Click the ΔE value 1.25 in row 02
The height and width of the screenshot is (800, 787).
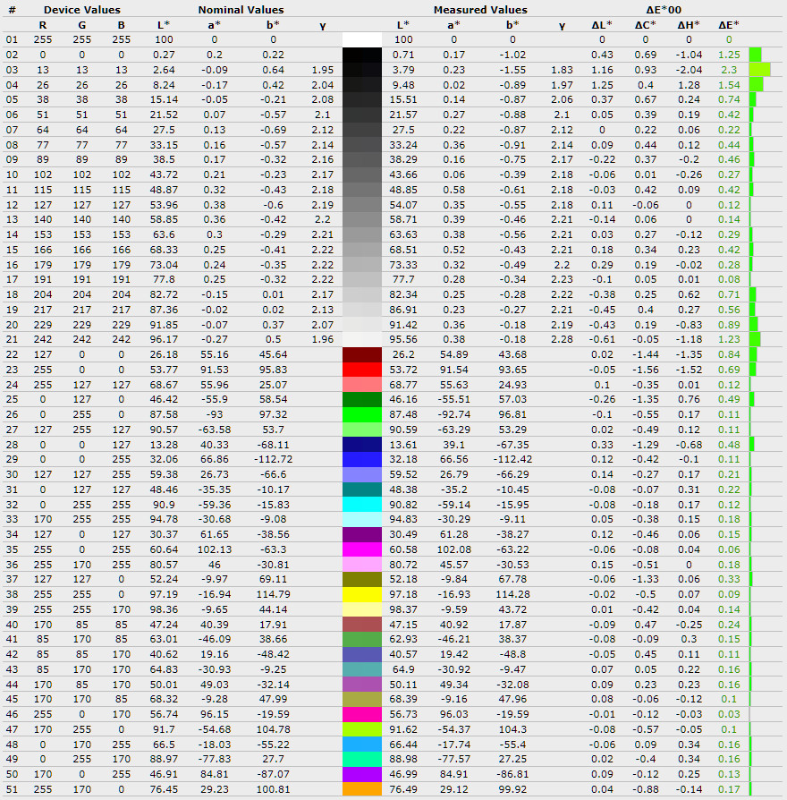(728, 55)
